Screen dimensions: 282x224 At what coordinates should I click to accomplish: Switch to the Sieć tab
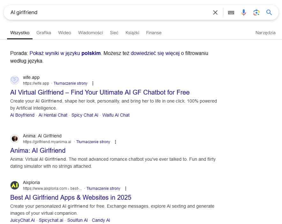114,33
